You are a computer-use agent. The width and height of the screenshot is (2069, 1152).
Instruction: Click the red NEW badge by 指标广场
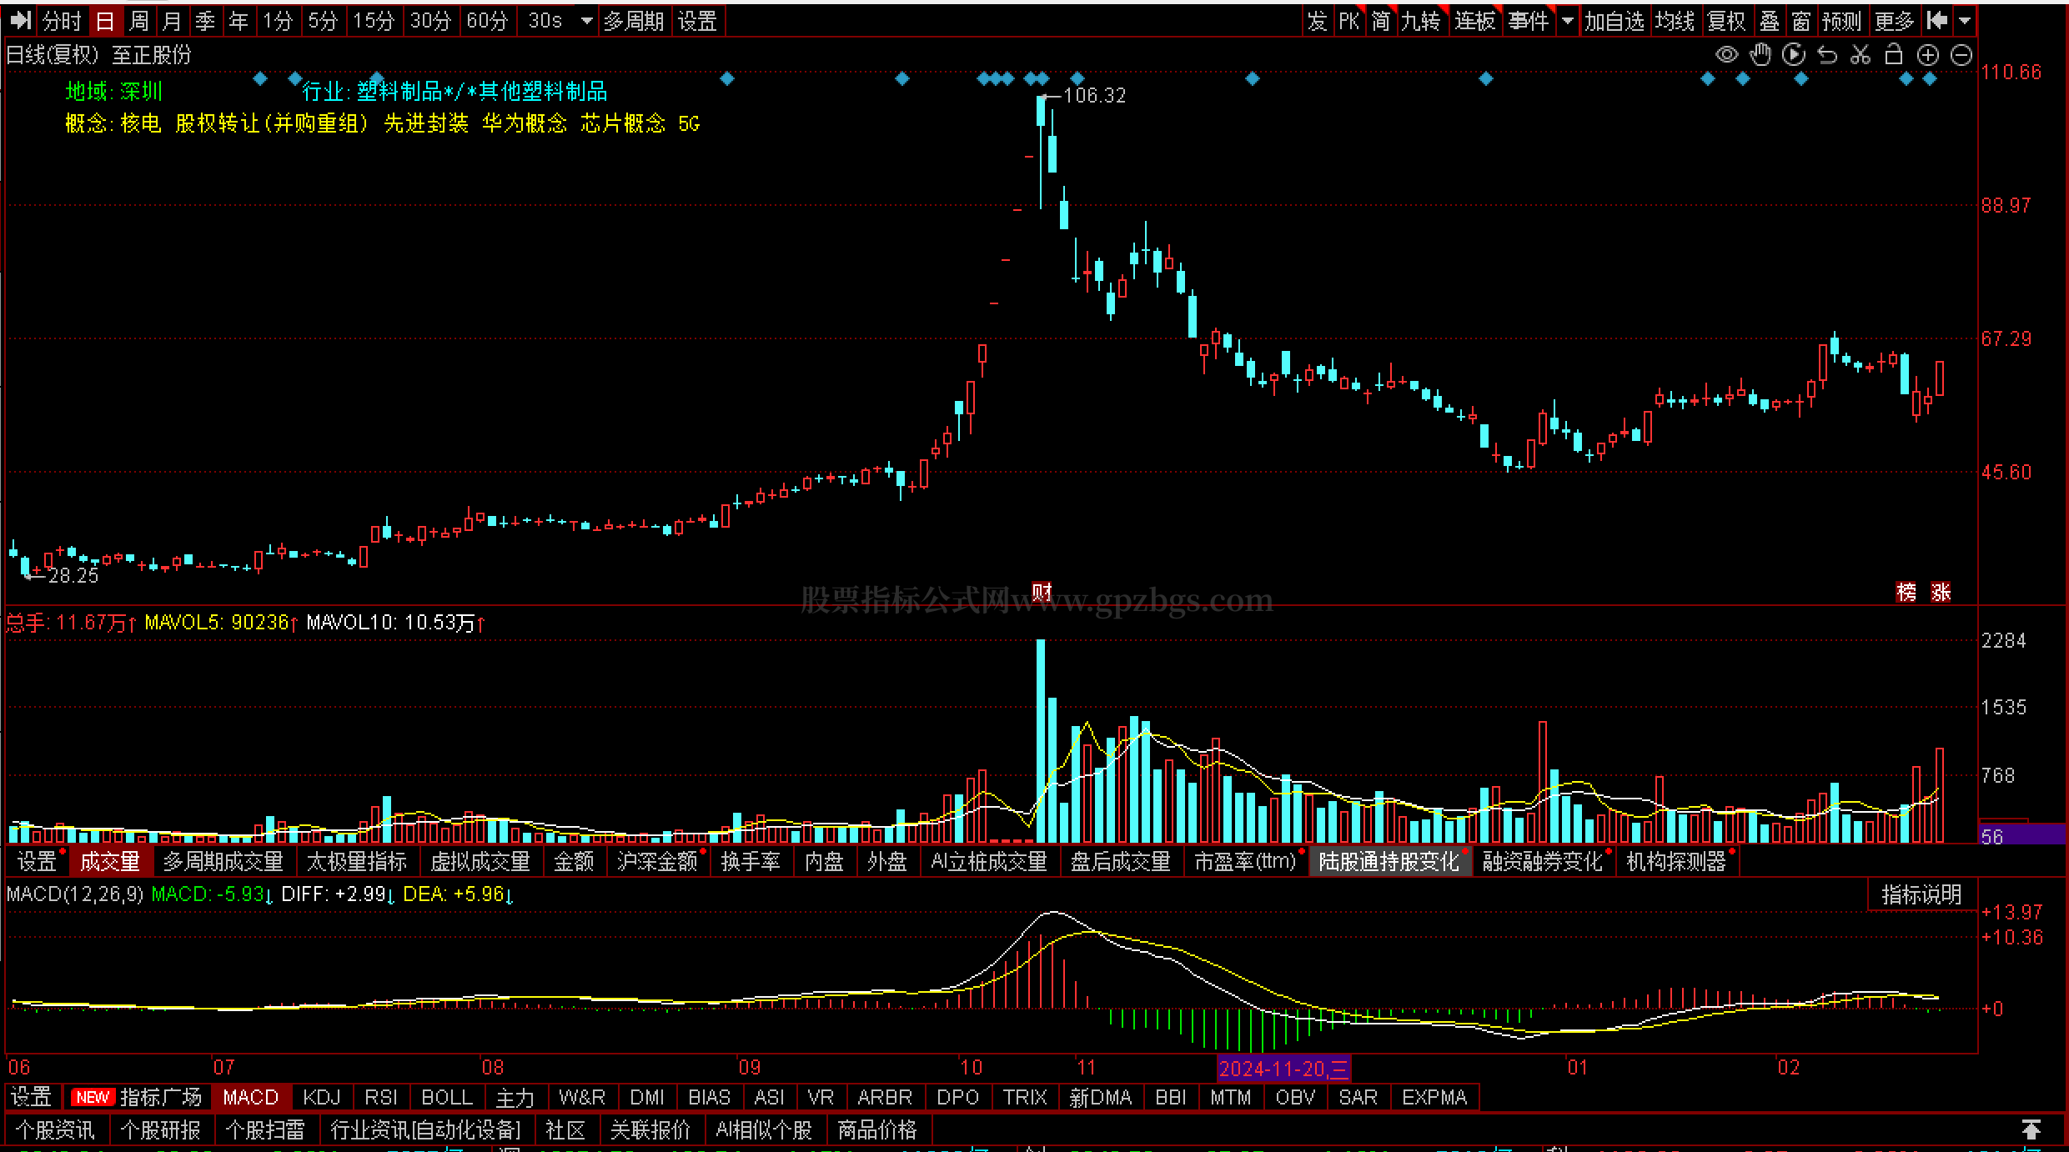coord(92,1097)
